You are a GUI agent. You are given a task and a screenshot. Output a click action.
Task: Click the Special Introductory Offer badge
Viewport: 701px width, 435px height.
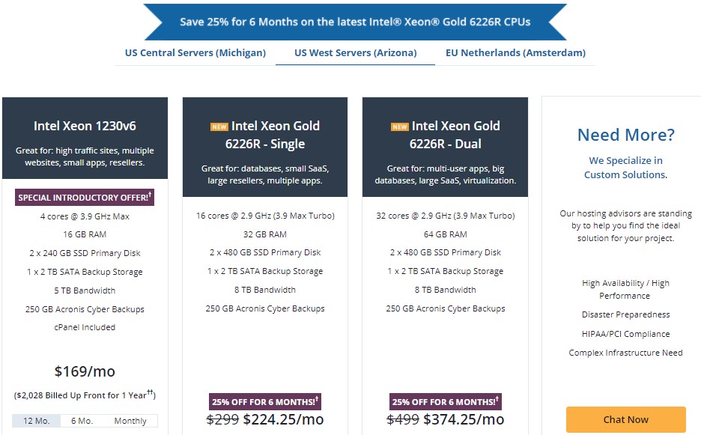pos(85,198)
